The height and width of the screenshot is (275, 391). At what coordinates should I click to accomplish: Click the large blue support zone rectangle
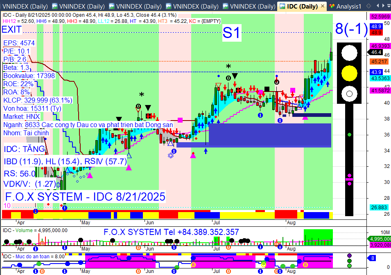pos(270,134)
